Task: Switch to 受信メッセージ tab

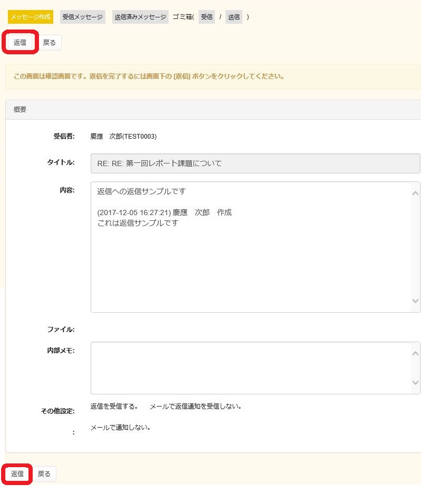Action: (82, 17)
